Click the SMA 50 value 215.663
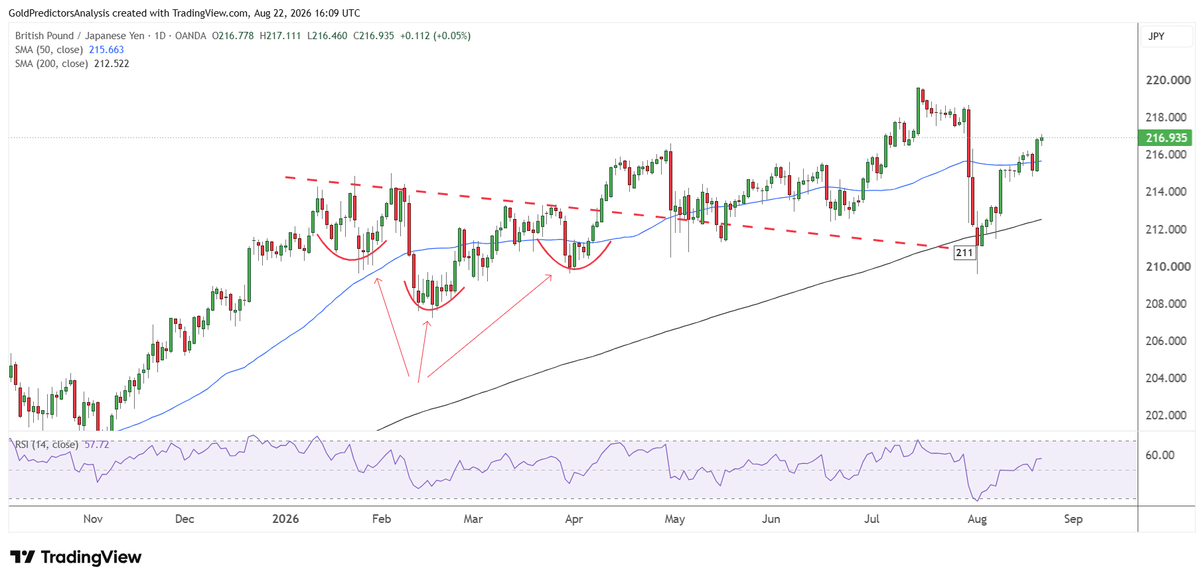Screen dimensions: 1204x582 click(106, 50)
